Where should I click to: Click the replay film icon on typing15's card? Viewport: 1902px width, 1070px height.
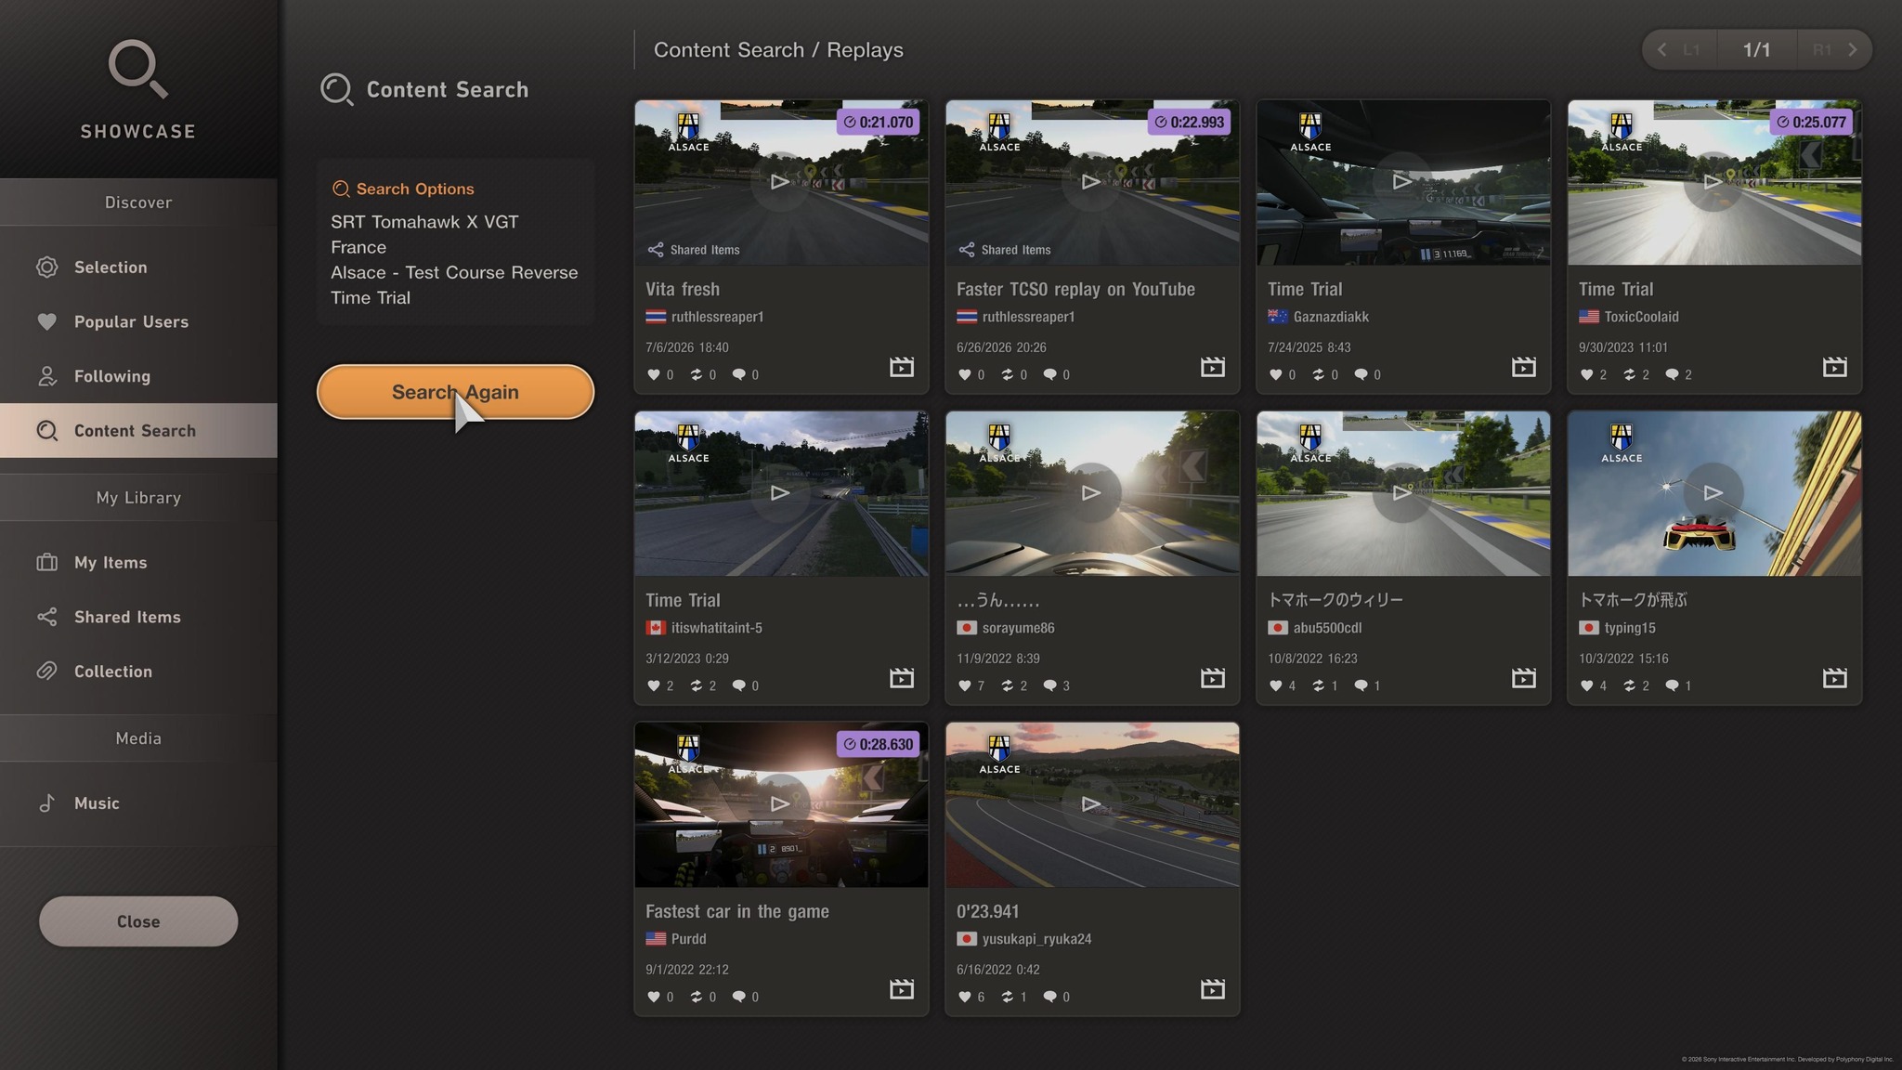coord(1835,678)
